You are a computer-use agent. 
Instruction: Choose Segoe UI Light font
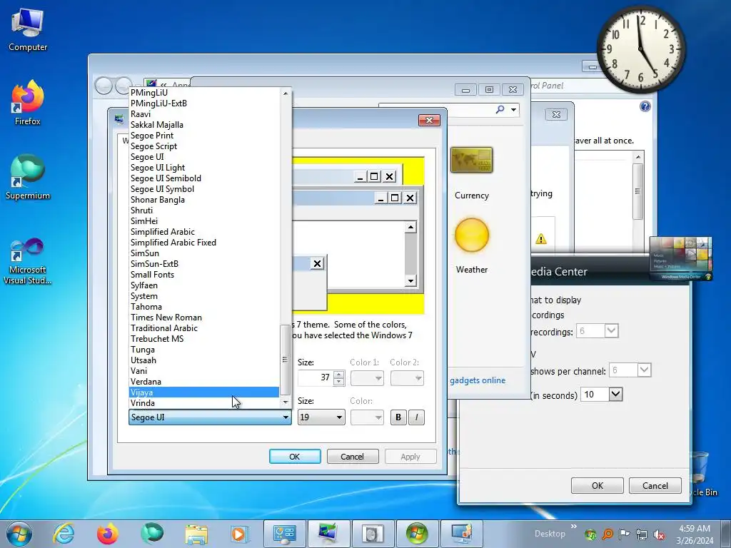(x=203, y=167)
